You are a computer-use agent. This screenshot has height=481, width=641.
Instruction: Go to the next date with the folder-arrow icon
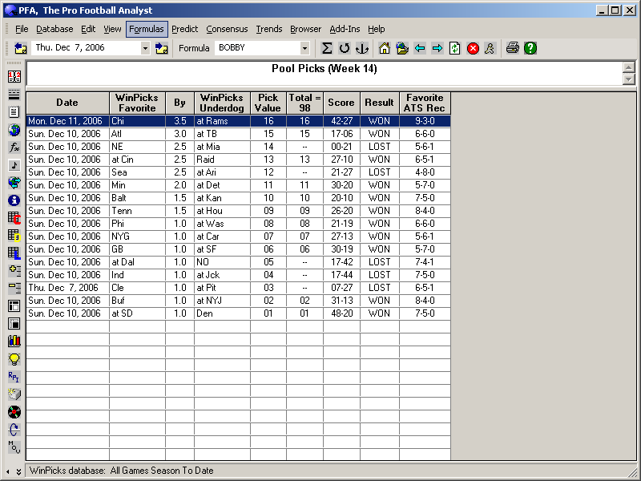coord(162,48)
